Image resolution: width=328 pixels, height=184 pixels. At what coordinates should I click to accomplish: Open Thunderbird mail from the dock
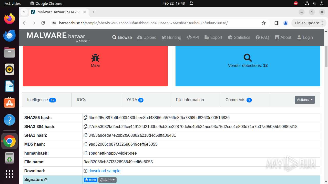tap(9, 36)
